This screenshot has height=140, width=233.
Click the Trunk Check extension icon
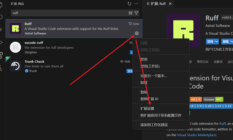pyautogui.click(x=15, y=66)
